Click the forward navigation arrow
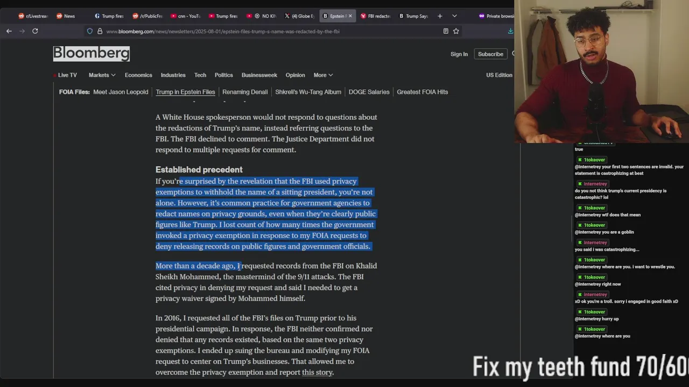This screenshot has height=387, width=689. point(22,31)
